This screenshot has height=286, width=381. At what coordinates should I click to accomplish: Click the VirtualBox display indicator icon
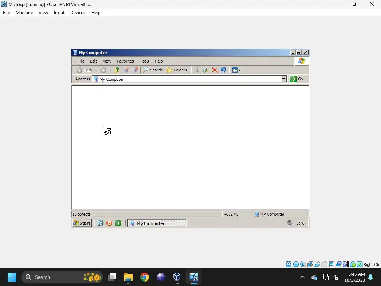coord(331,264)
